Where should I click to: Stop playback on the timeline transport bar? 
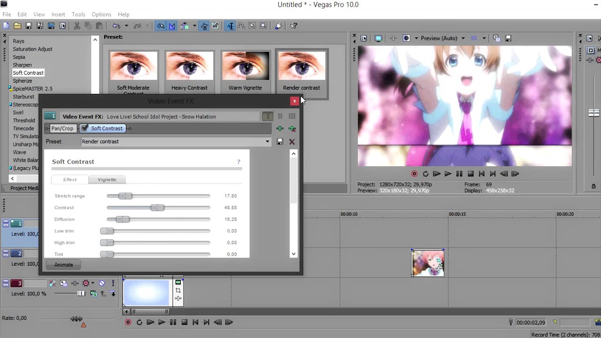point(185,322)
